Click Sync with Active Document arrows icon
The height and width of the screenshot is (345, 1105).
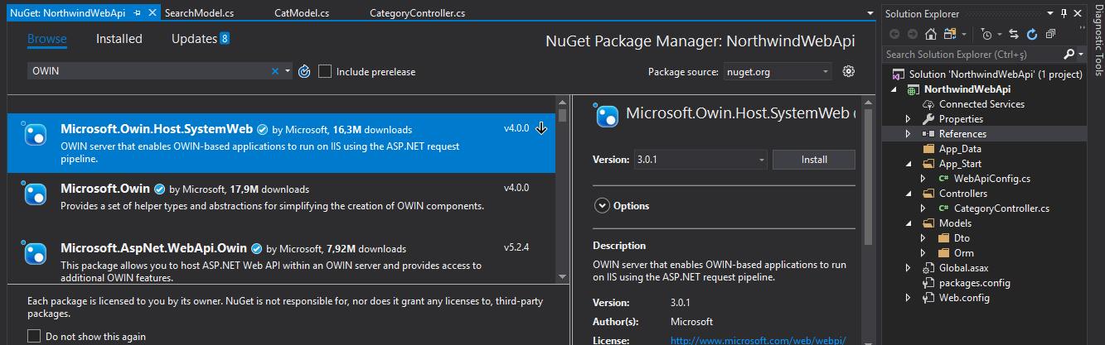pos(1014,34)
